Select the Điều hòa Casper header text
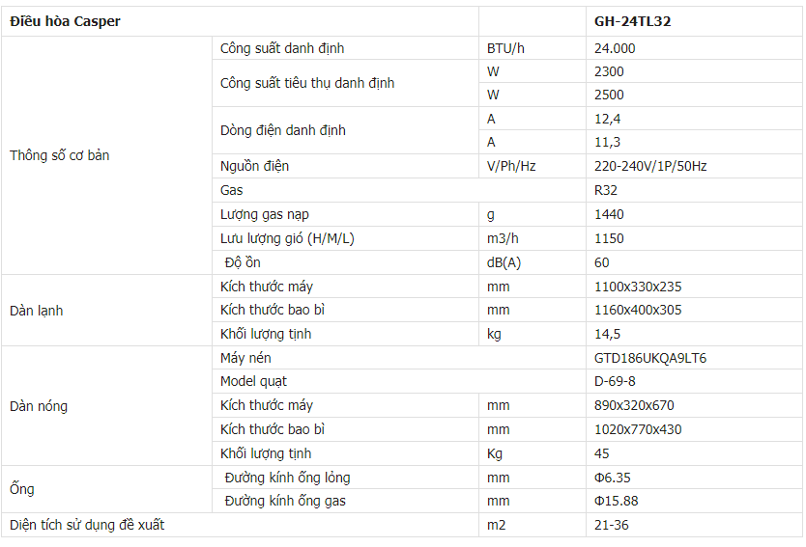The image size is (806, 547). [65, 21]
